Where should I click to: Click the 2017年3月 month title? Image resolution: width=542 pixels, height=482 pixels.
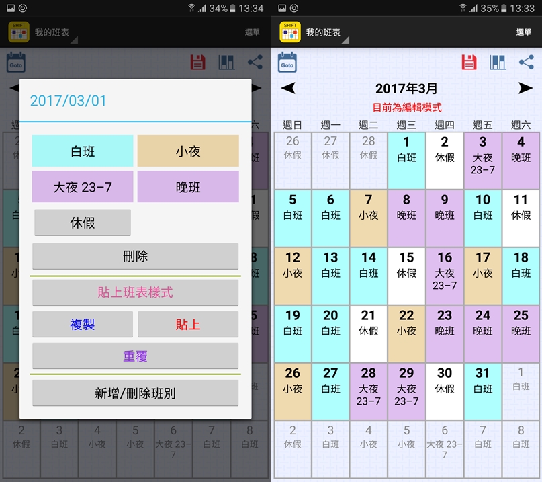click(406, 89)
